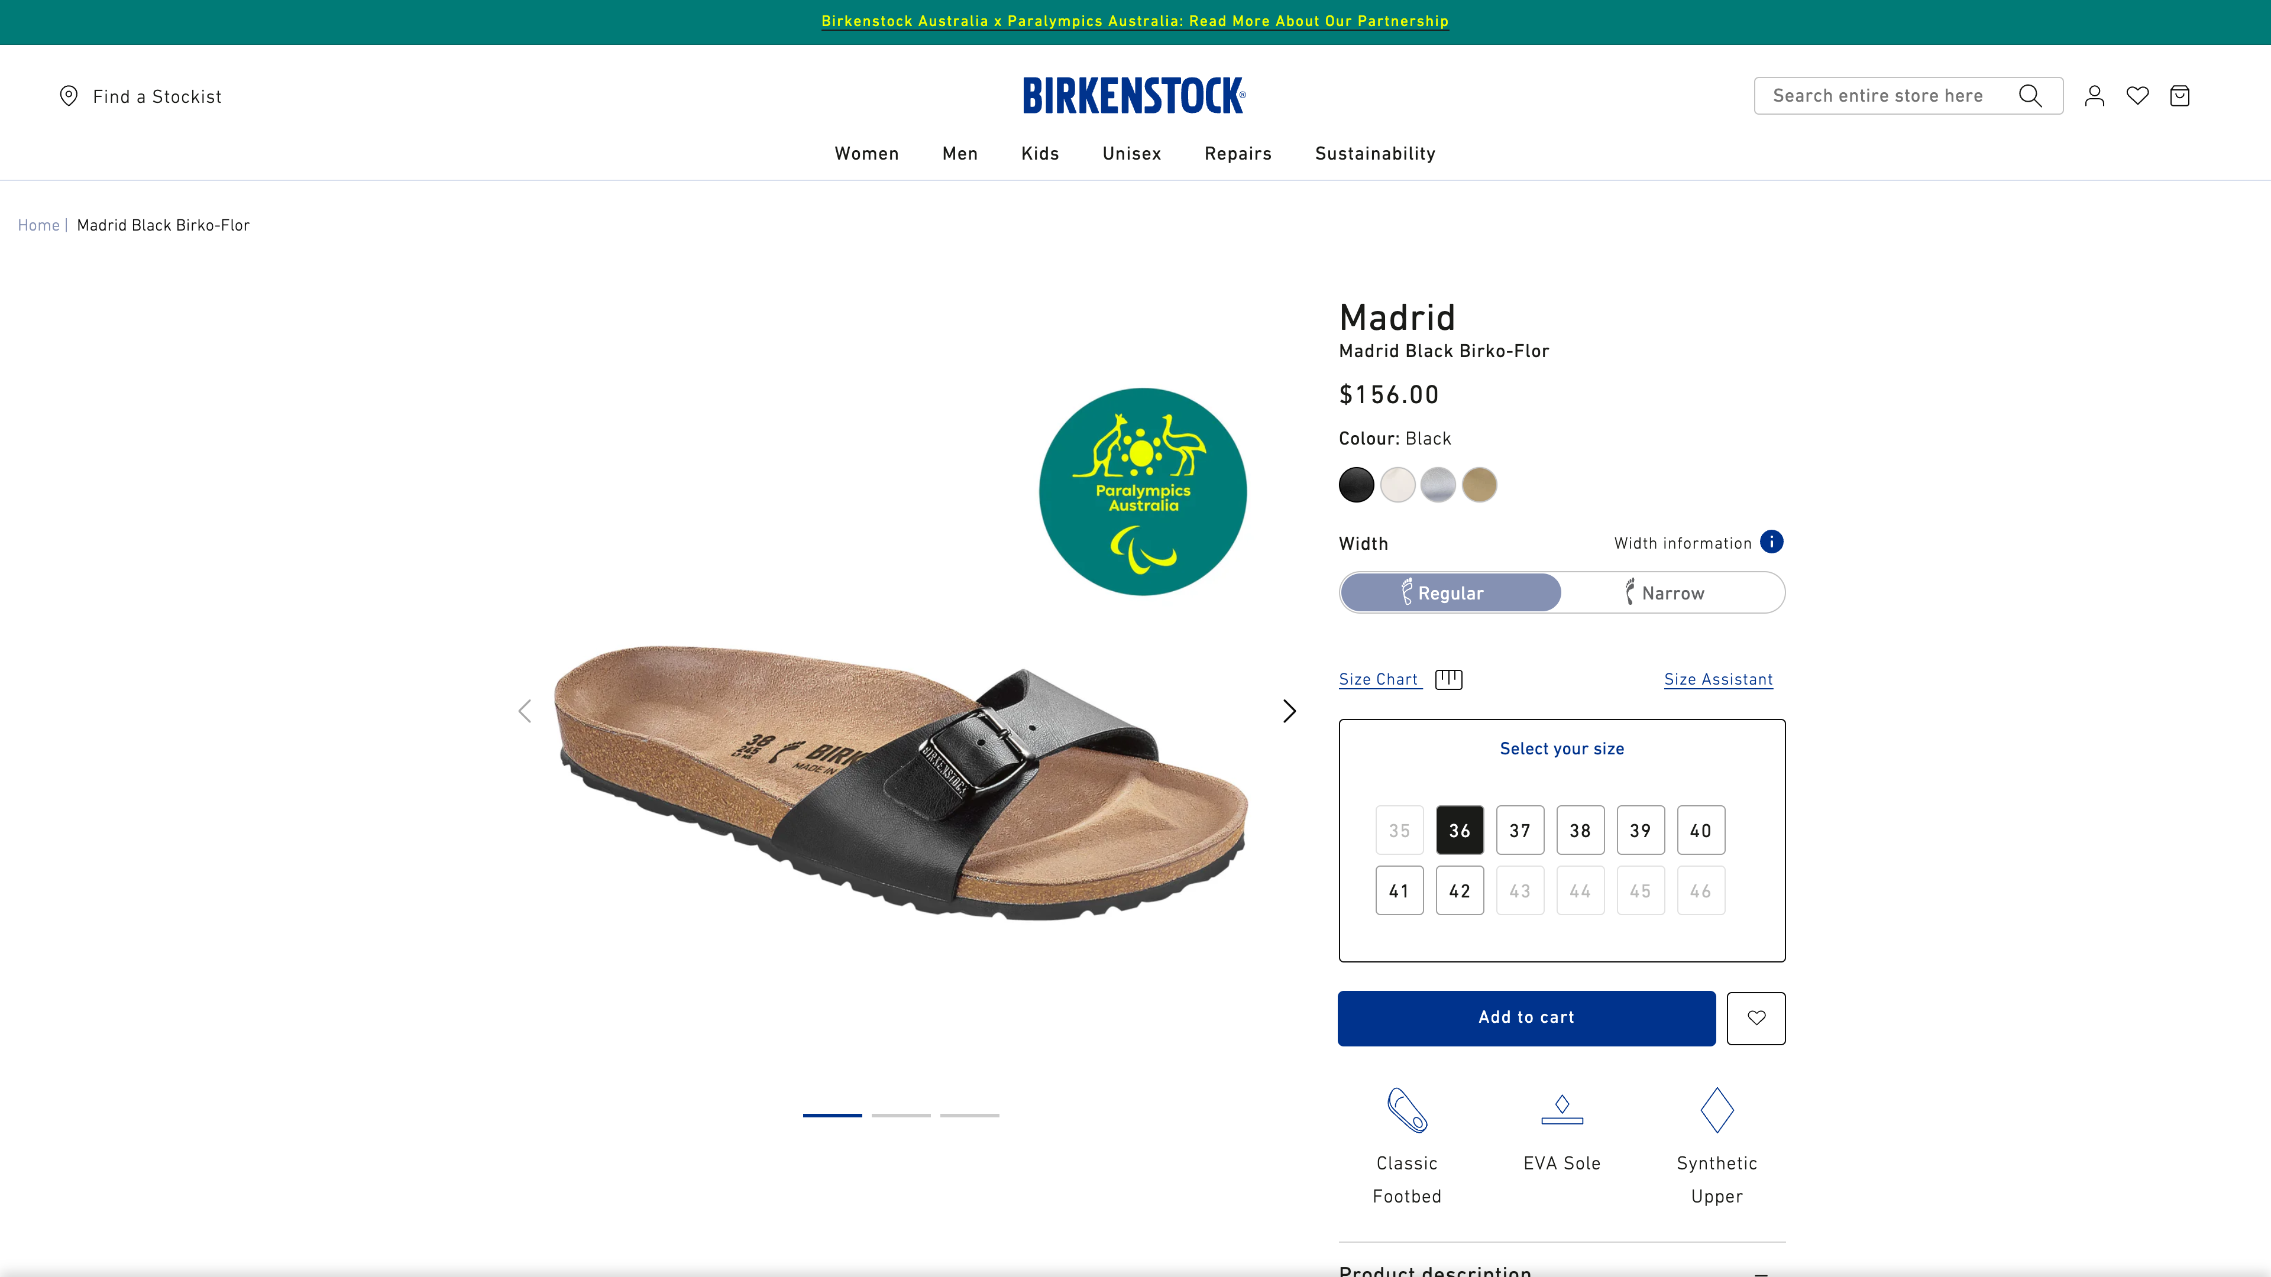This screenshot has width=2271, height=1277.
Task: Click the search magnifier icon
Action: click(x=2030, y=95)
